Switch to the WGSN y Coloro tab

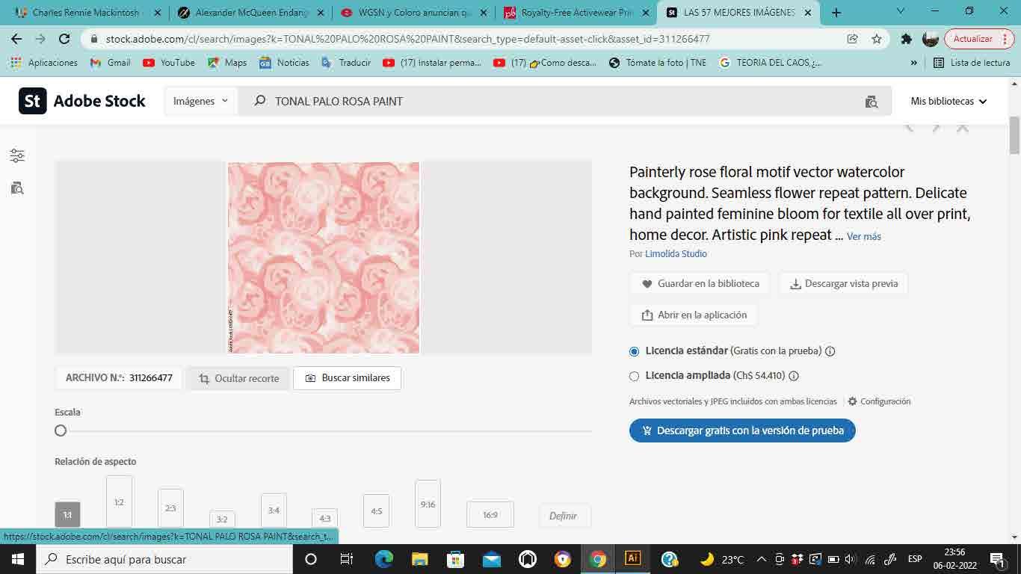tap(416, 13)
